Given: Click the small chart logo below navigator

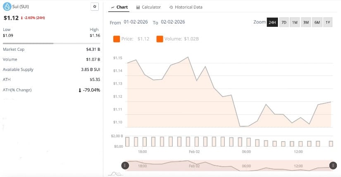Looking at the screenshot, I should click(114, 174).
